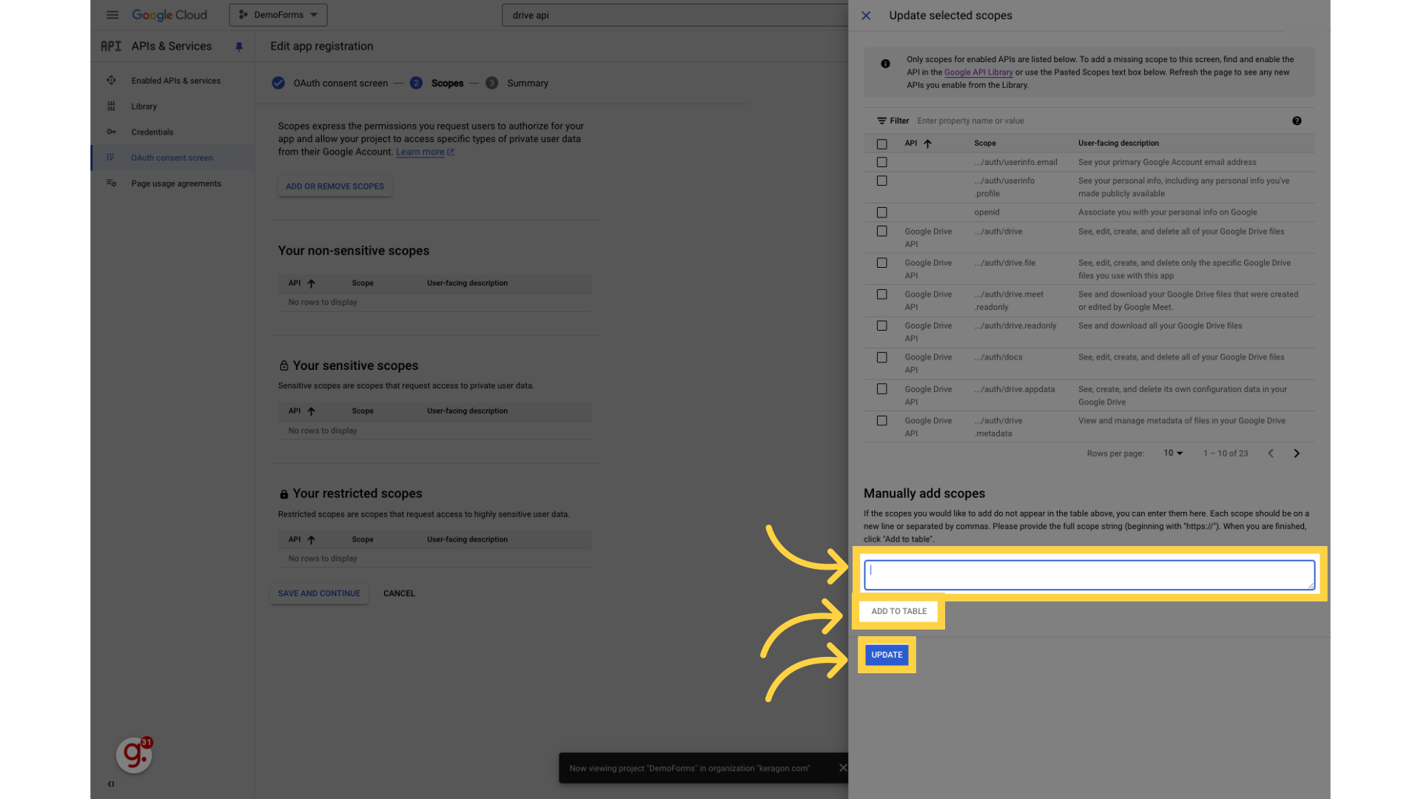This screenshot has width=1421, height=799.
Task: Open the main navigation hamburger menu
Action: (x=112, y=15)
